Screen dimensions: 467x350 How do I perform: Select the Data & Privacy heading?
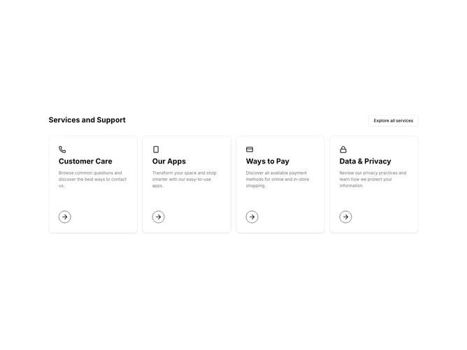(x=365, y=161)
